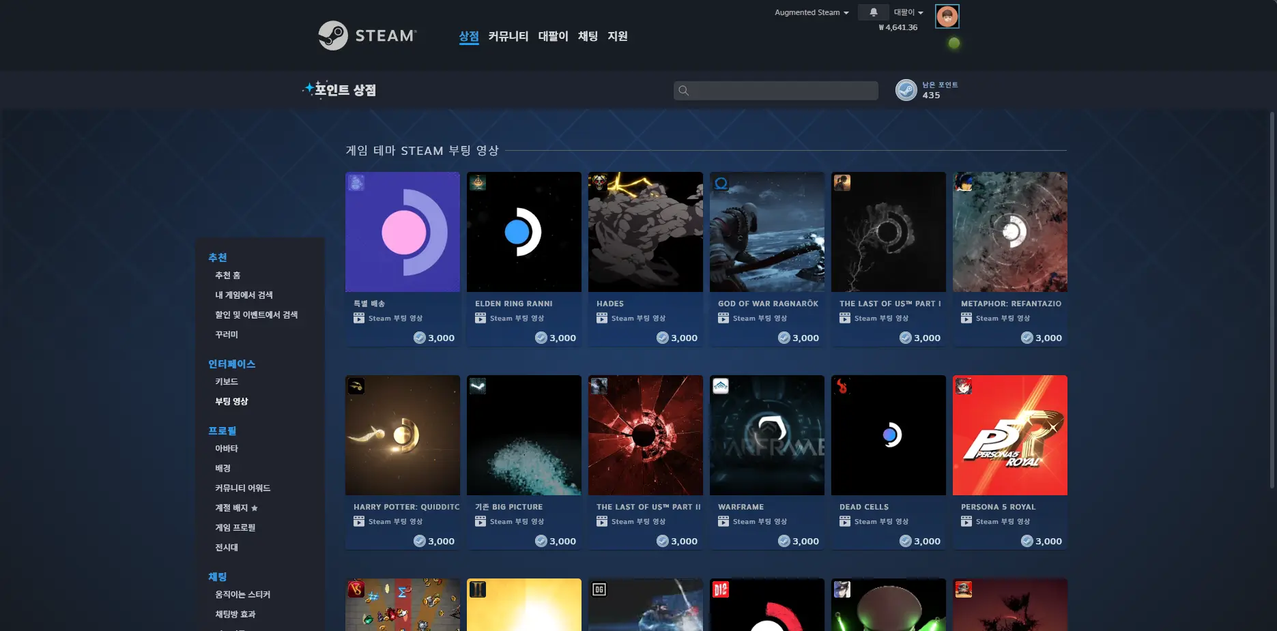Click the game icon on the Harry Potter Quidditch card

coord(356,386)
